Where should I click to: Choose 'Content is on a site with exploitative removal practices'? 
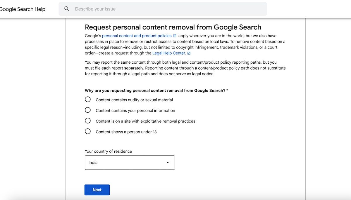pos(88,121)
